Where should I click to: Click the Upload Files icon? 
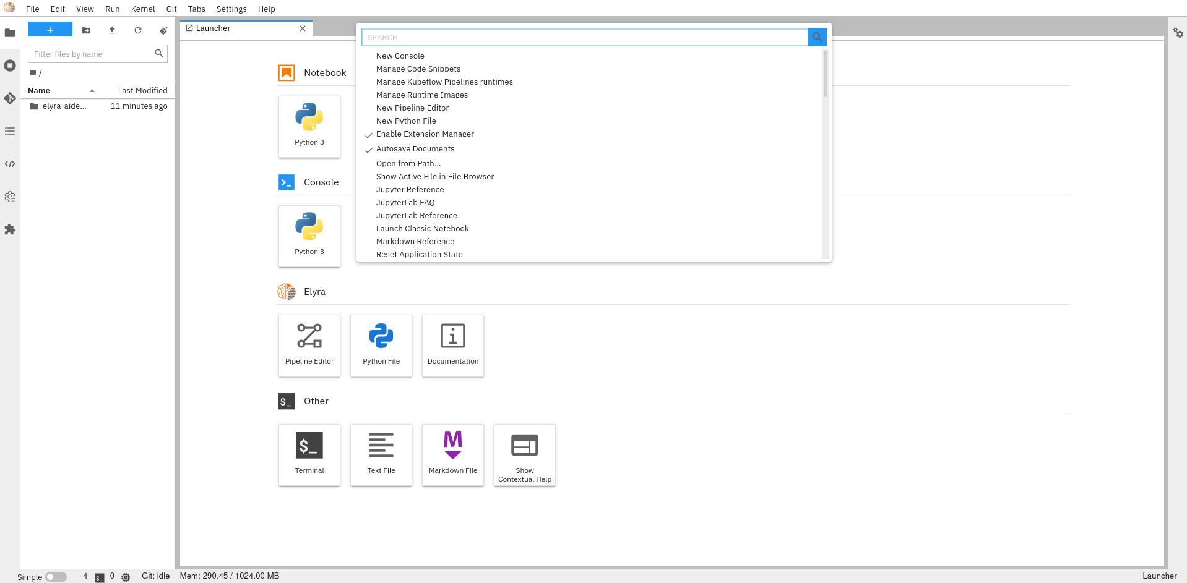tap(112, 30)
